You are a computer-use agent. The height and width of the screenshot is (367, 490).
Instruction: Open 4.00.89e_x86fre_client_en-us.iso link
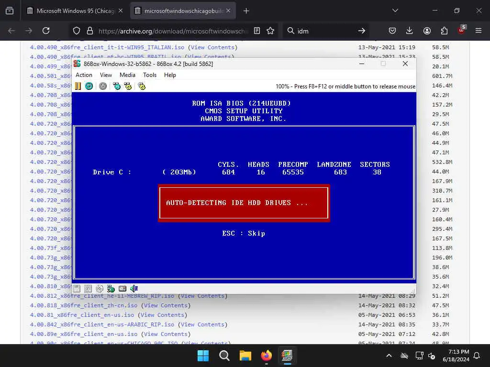[x=83, y=334]
